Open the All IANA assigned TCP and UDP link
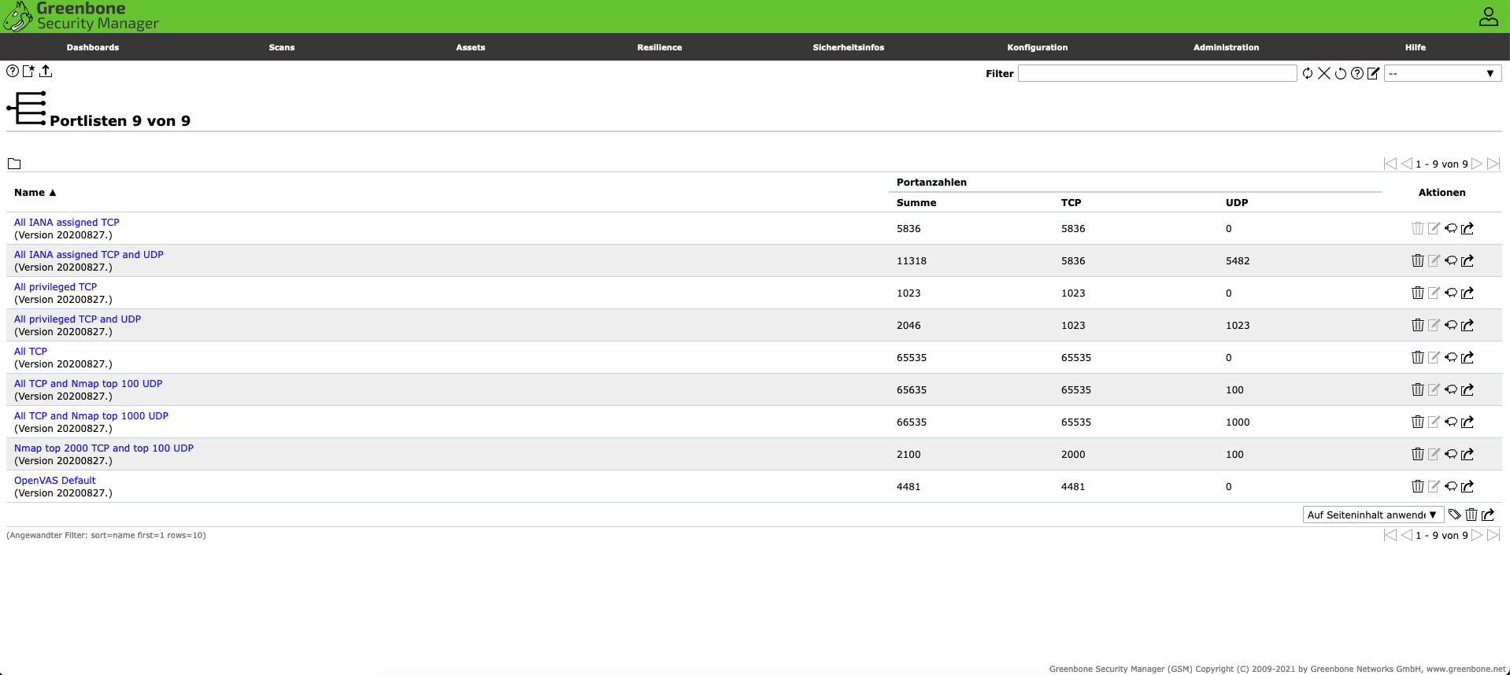The height and width of the screenshot is (675, 1510). click(89, 255)
